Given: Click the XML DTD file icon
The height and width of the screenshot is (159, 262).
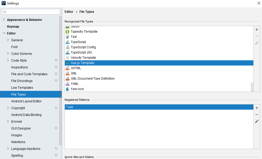Looking at the screenshot, I should [x=67, y=79].
